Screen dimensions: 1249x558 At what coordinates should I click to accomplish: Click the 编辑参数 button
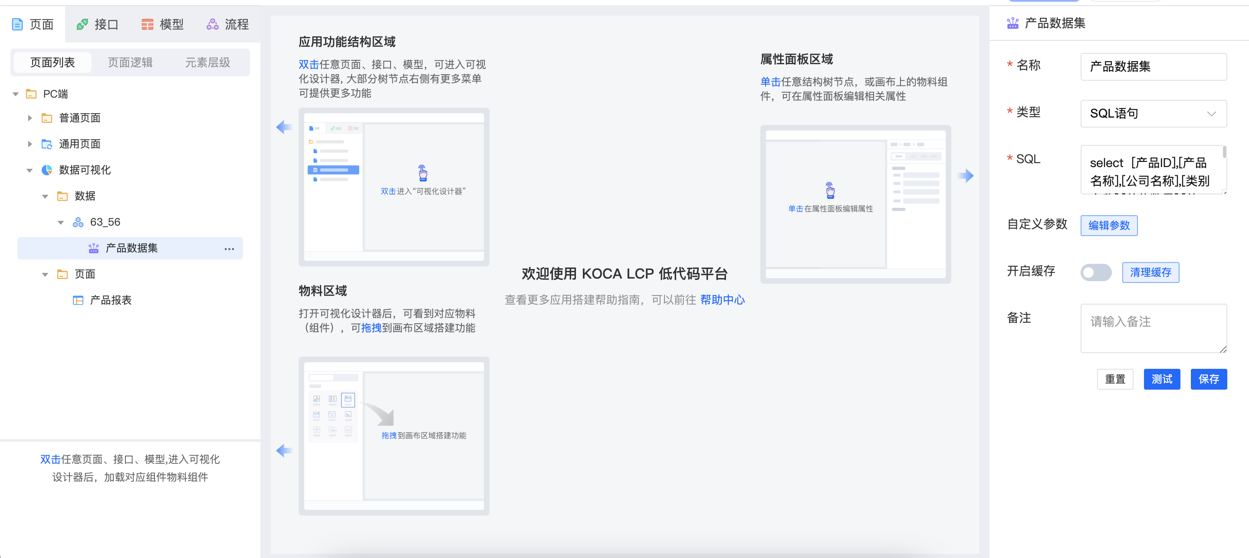[1109, 226]
